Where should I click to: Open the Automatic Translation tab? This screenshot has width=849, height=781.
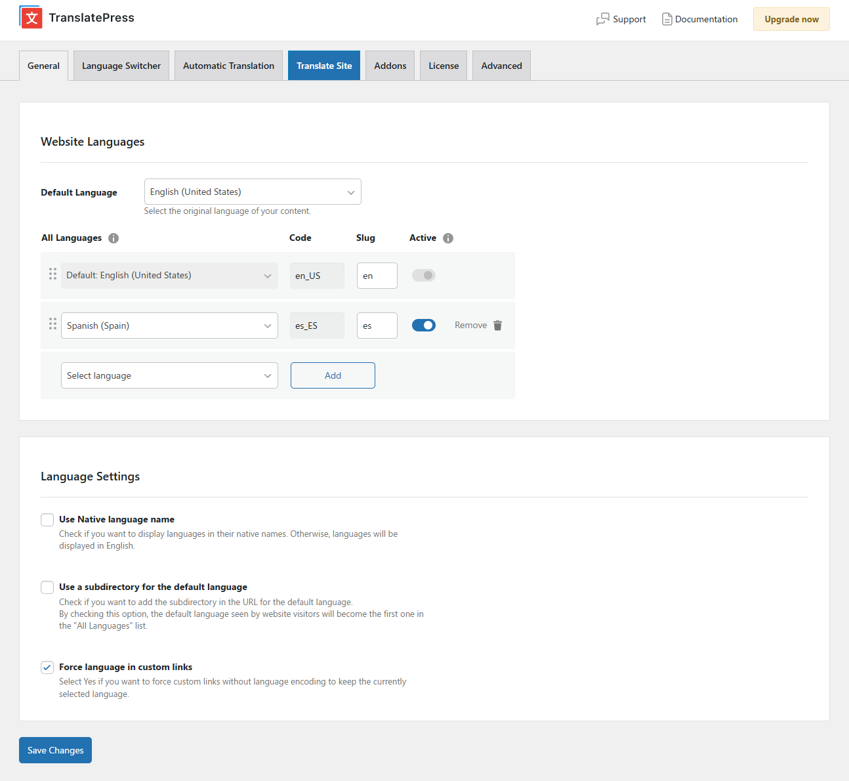[228, 66]
